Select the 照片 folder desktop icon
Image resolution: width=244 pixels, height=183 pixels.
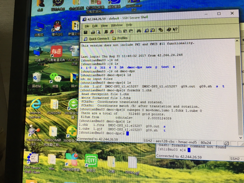[x=74, y=80]
